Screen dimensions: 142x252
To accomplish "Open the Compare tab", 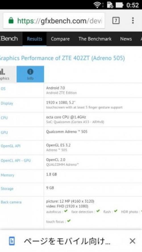I will 60,39.
